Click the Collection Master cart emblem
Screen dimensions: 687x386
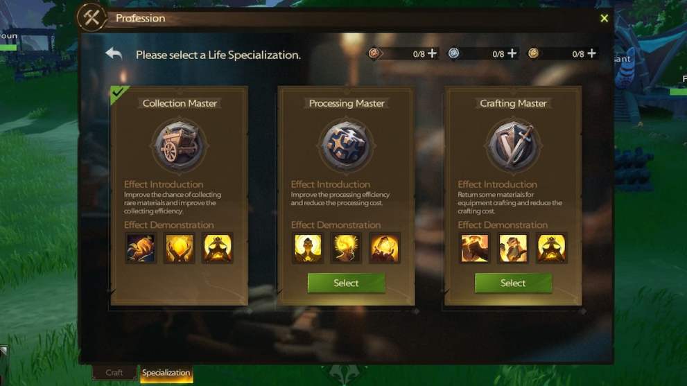[179, 145]
